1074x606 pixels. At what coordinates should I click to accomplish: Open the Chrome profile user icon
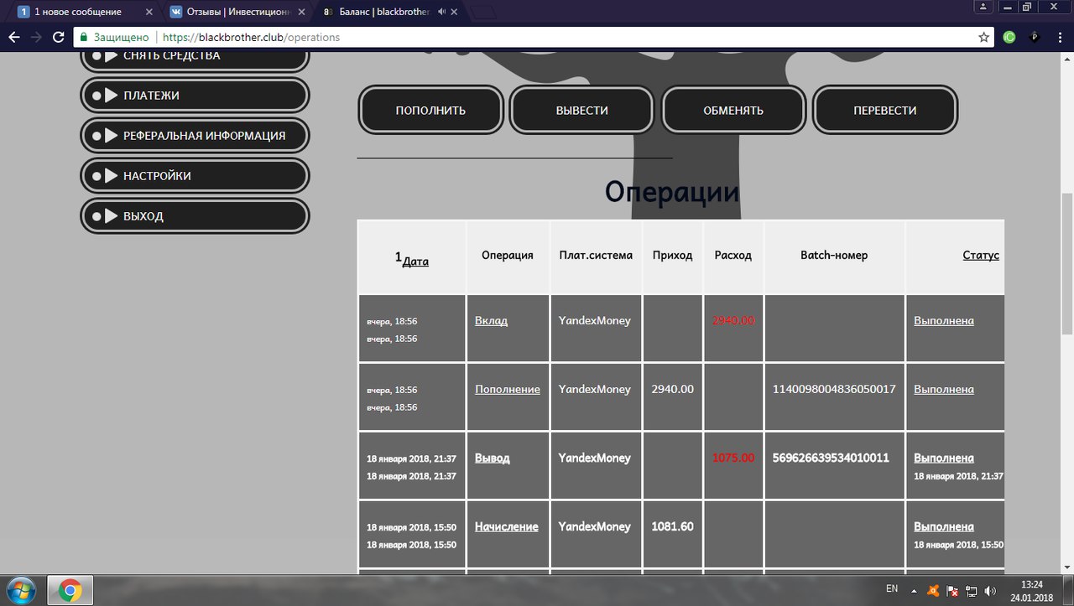point(983,6)
